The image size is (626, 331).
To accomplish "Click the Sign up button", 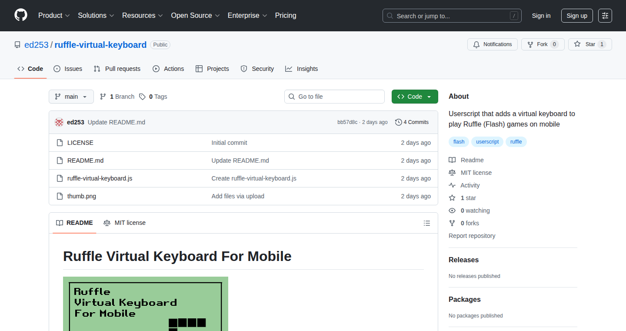I will [x=577, y=16].
